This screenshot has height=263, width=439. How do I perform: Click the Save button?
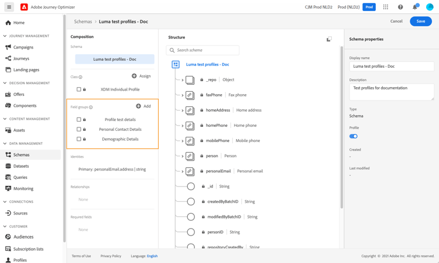point(421,21)
